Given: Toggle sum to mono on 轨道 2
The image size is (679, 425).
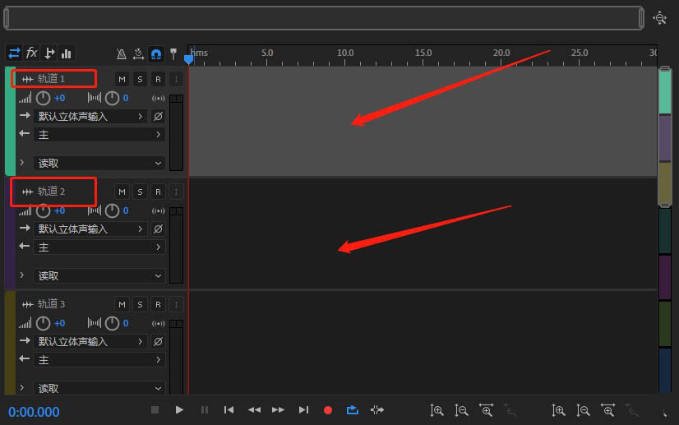Looking at the screenshot, I should coord(158,211).
